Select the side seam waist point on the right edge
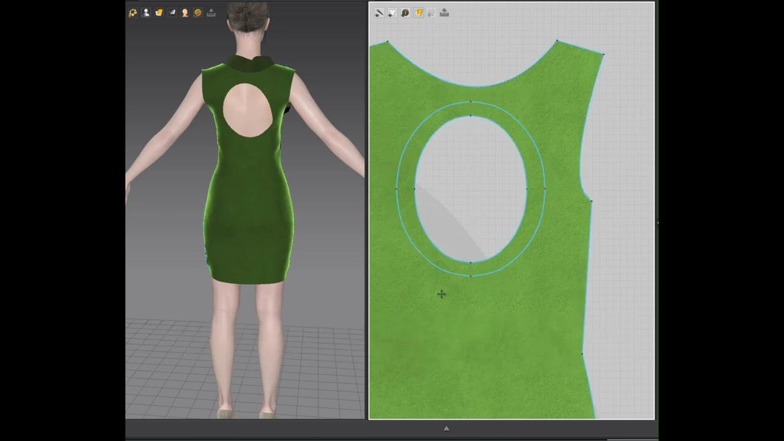The height and width of the screenshot is (441, 784). 582,353
